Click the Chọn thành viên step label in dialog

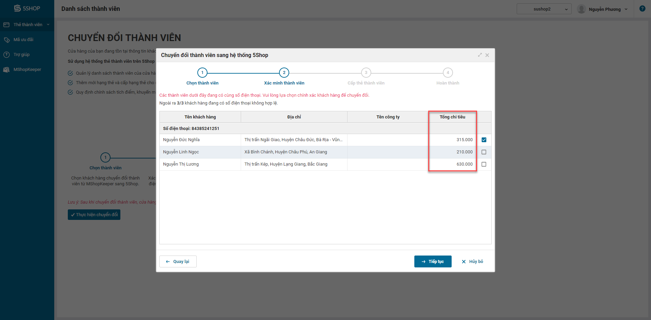202,83
